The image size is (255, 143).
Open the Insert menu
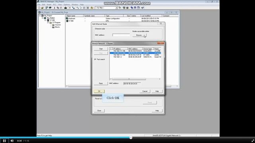pos(49,4)
